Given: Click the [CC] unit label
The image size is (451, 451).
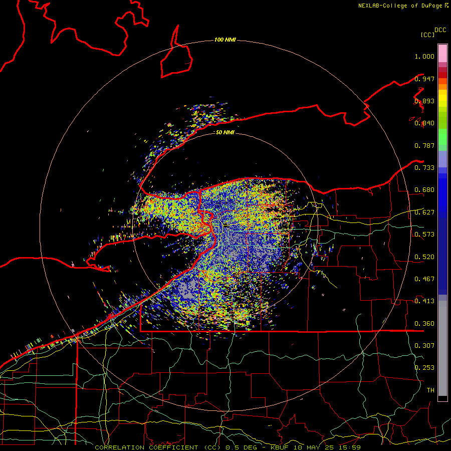Looking at the screenshot, I should click(427, 35).
